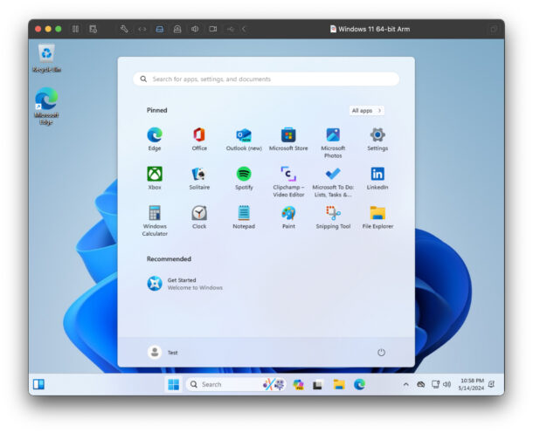
Task: Expand the hidden tray icons chevron
Action: 405,384
